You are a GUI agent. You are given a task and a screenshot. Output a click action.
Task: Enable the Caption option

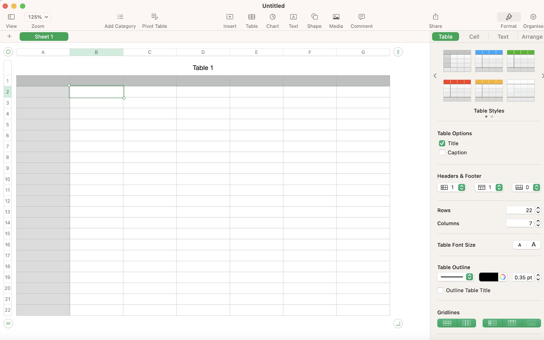pyautogui.click(x=442, y=152)
